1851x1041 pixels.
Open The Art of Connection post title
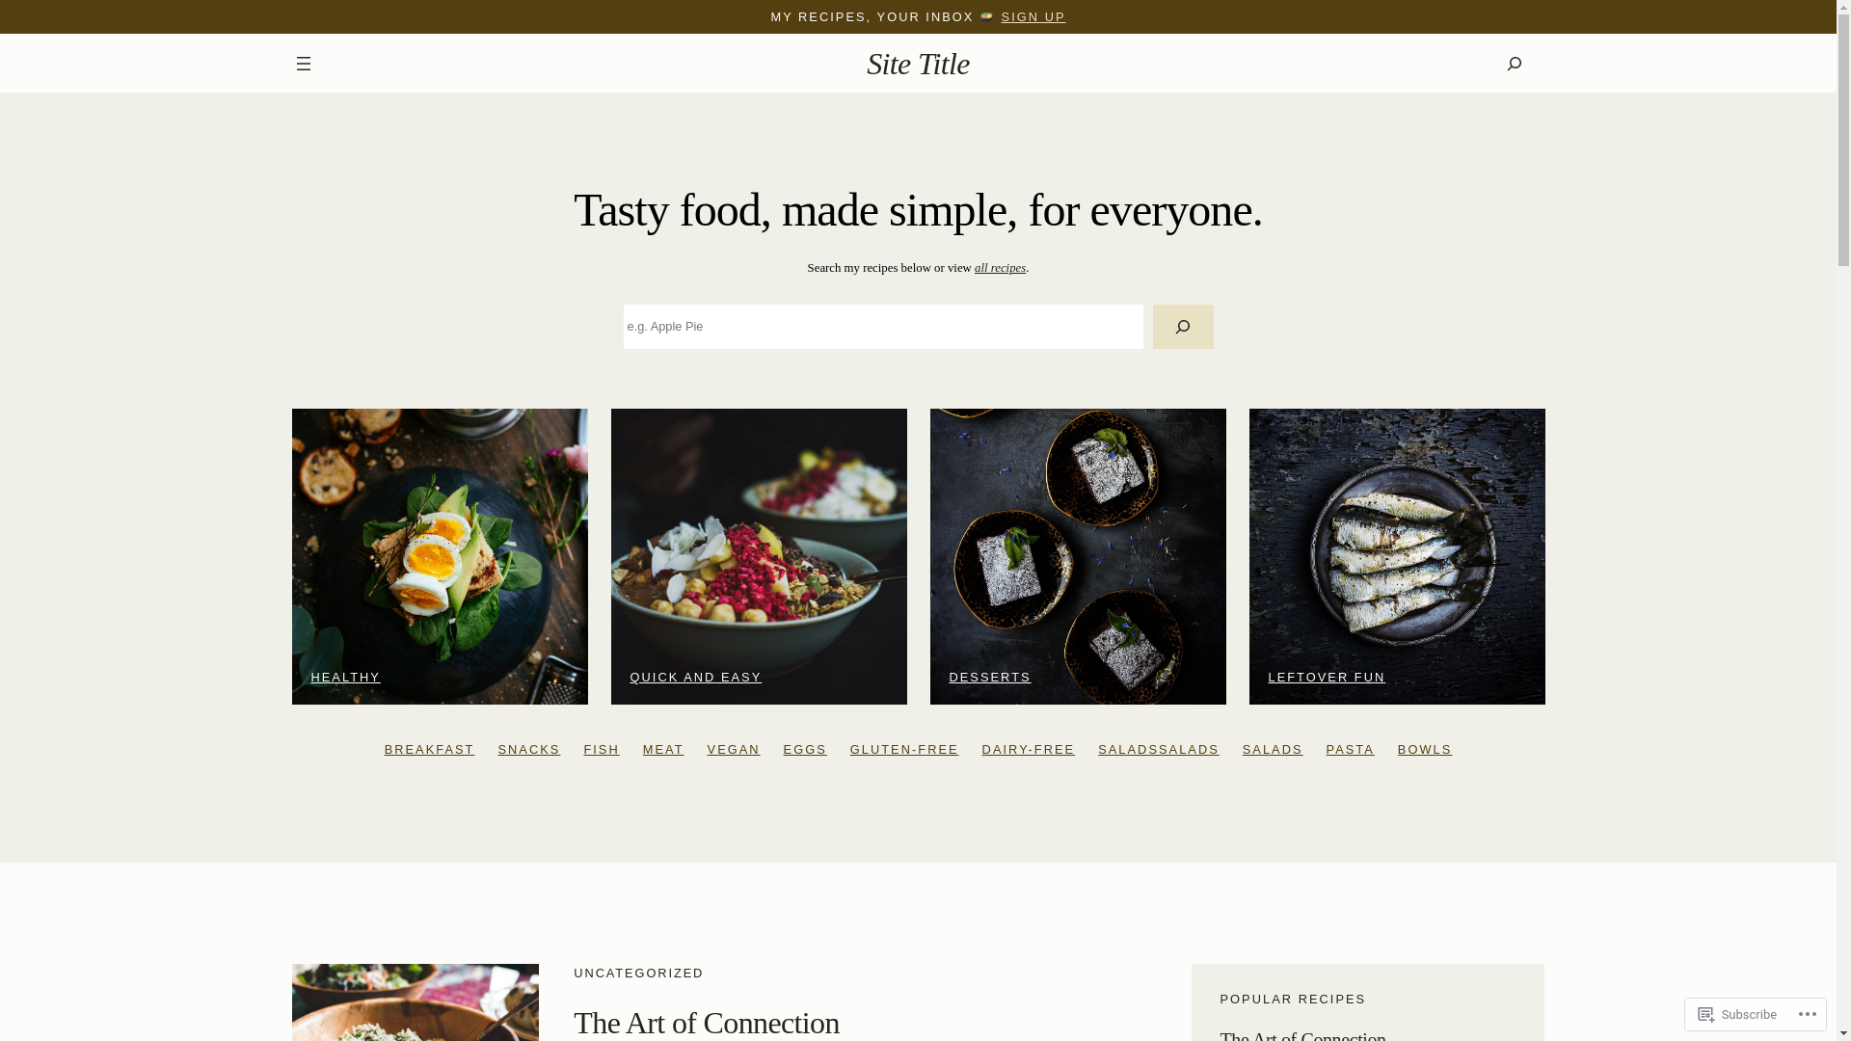(706, 1023)
